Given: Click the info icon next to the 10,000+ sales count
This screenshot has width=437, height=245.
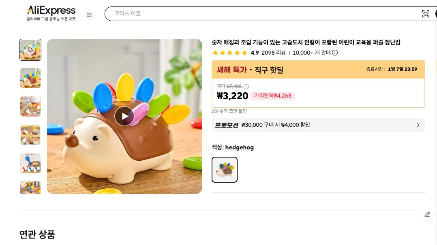Looking at the screenshot, I should [x=335, y=53].
